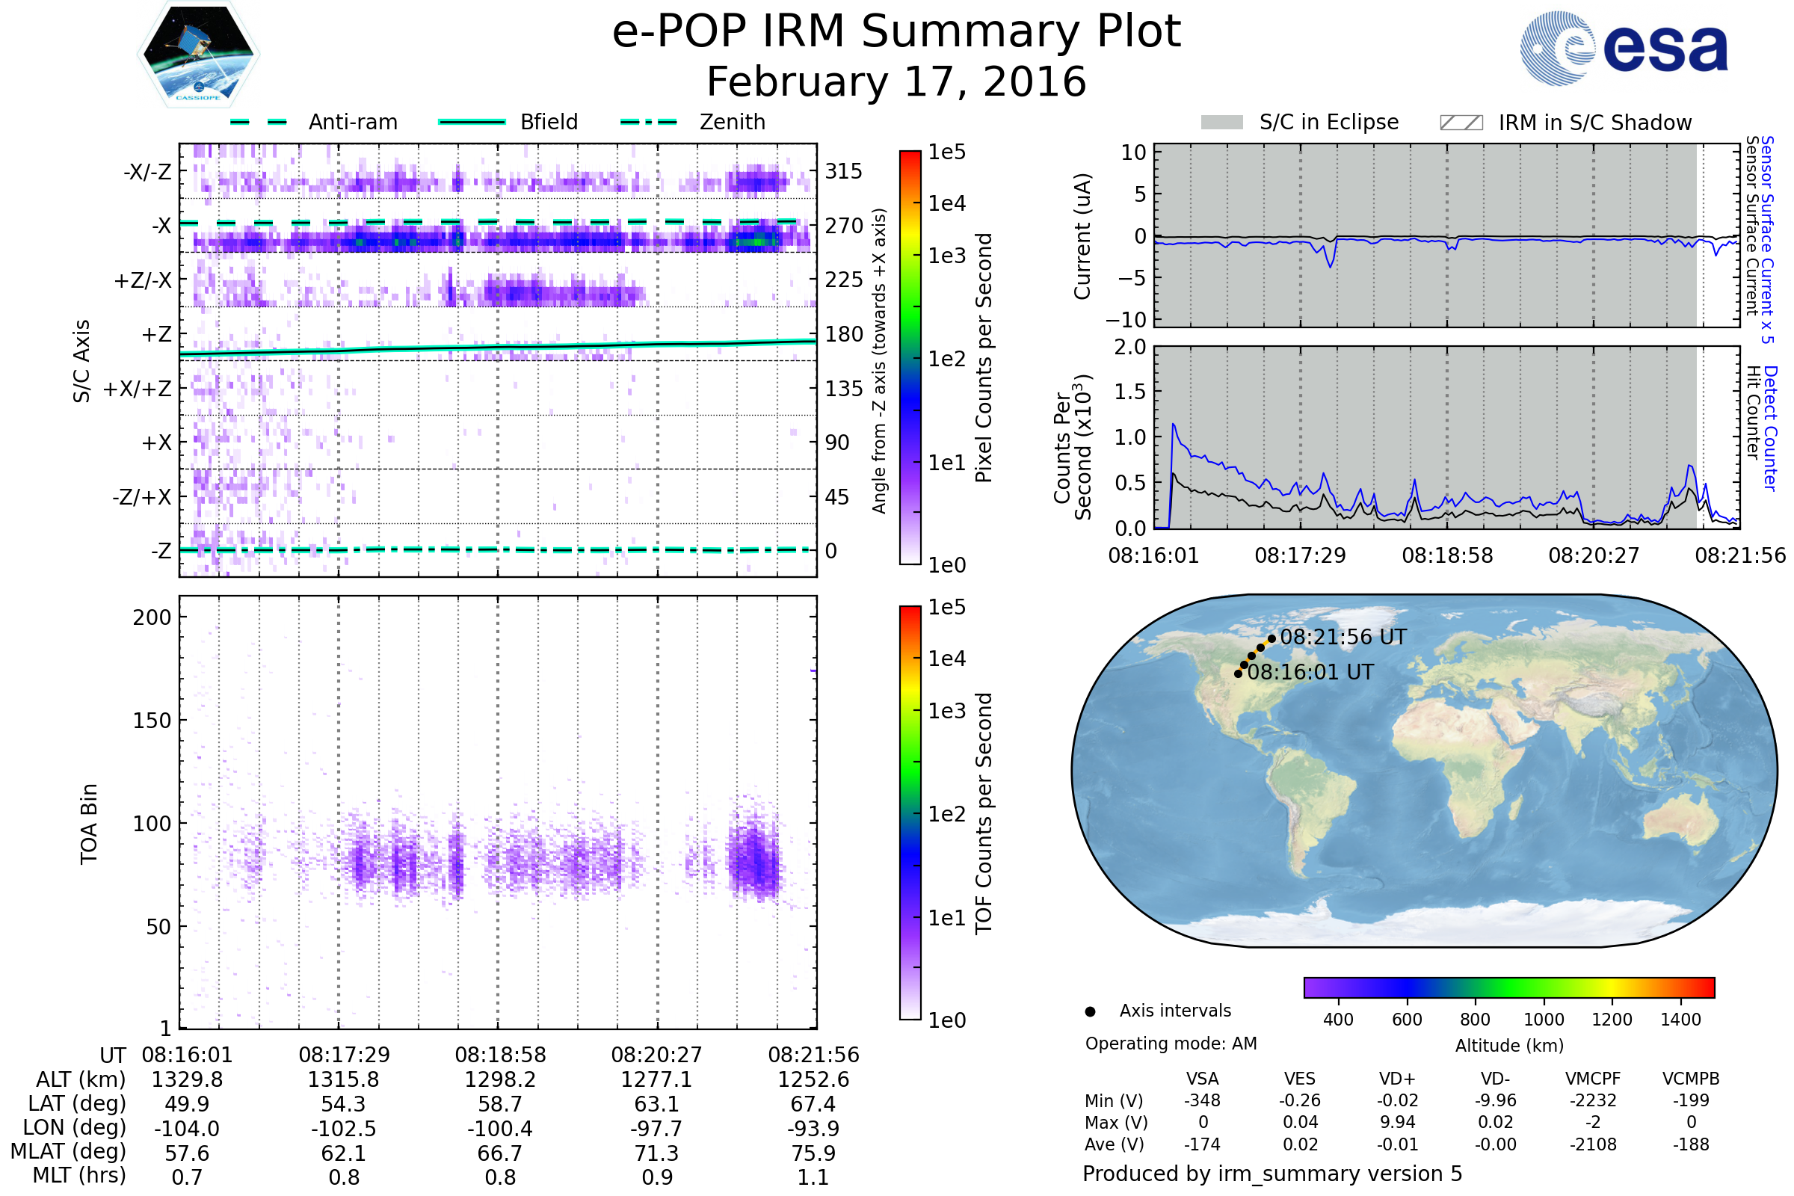Click the Axis intervals black dot marker
The image size is (1794, 1196).
1090,1011
